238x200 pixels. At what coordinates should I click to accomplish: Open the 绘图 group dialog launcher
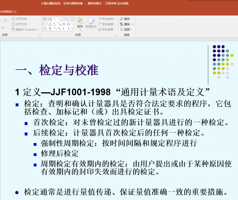pos(116,35)
